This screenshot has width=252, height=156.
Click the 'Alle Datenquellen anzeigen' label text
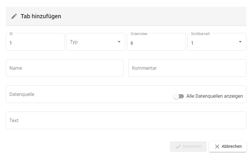point(215,96)
